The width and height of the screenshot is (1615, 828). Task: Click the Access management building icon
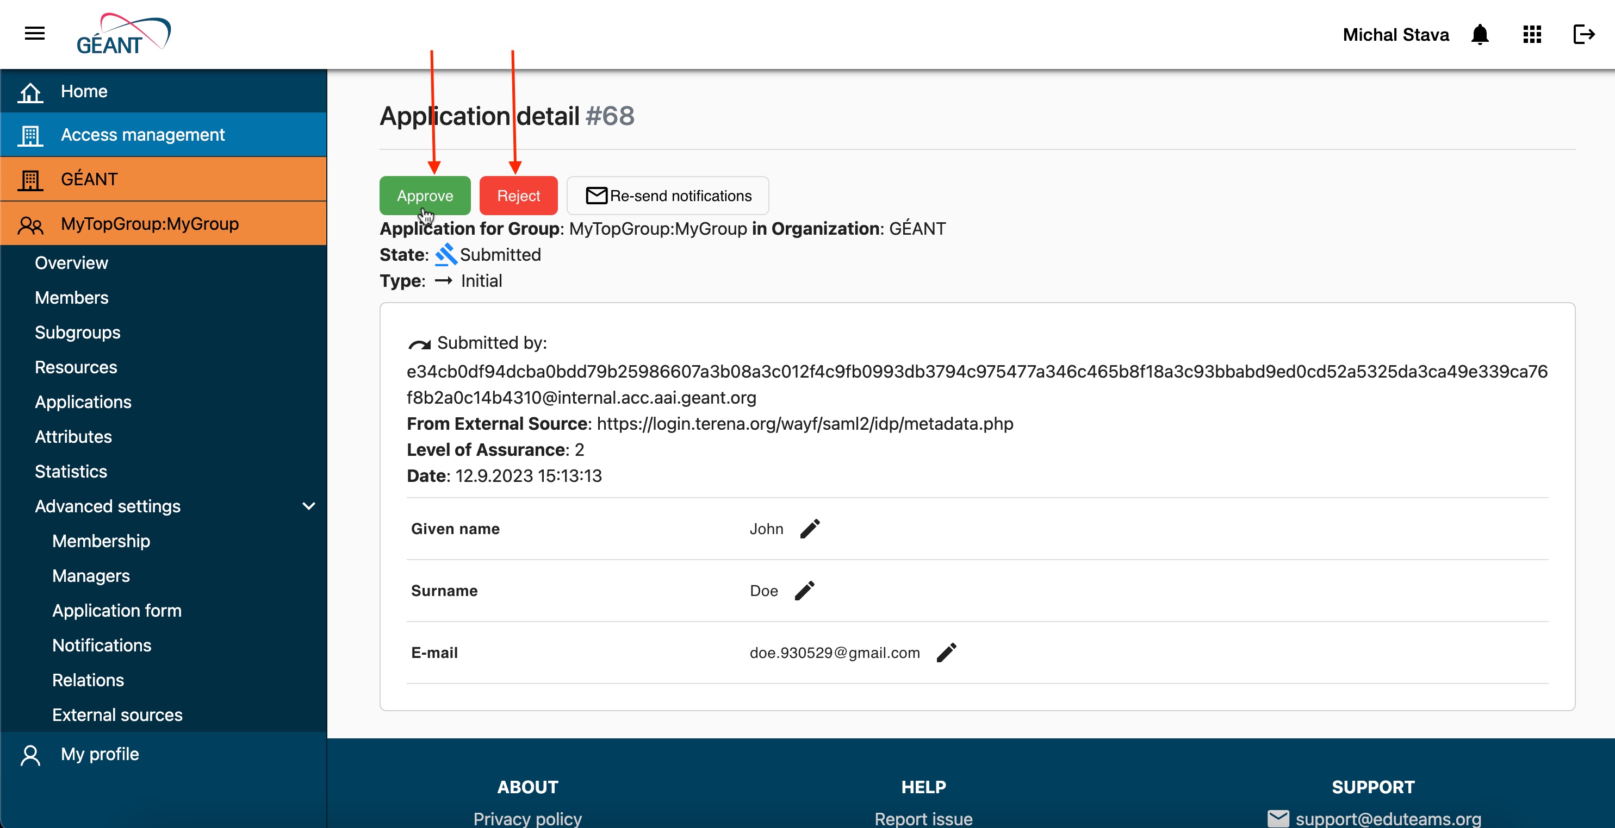(30, 135)
